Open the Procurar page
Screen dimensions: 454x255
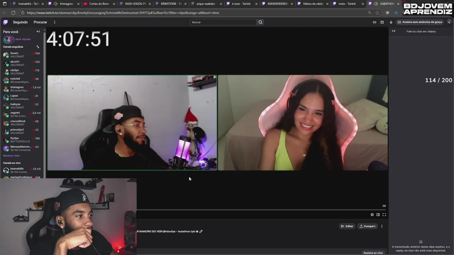pyautogui.click(x=40, y=22)
